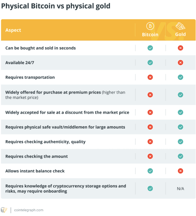Click the gold bars icon in header
Image resolution: width=196 pixels, height=216 pixels.
180,26
